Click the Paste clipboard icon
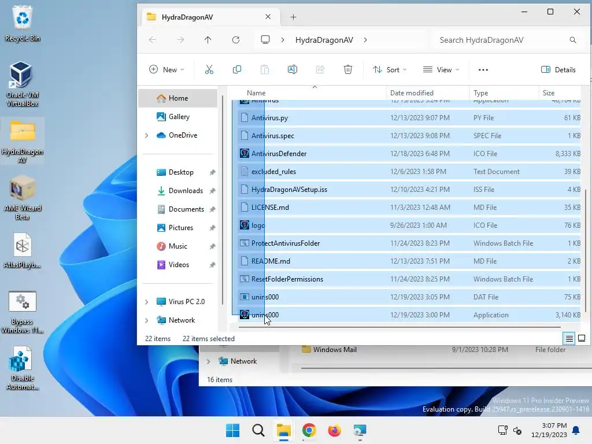Screen dimensions: 592x444 click(x=265, y=69)
